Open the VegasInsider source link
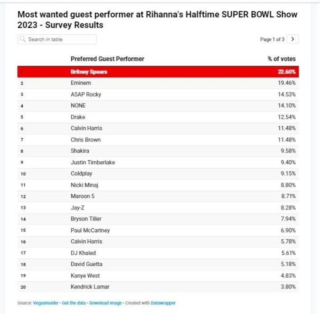The width and height of the screenshot is (320, 314). 46,303
